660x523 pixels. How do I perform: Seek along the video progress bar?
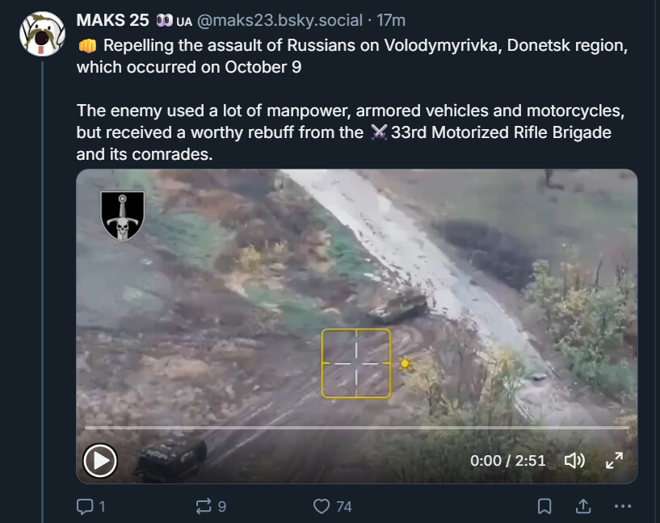357,428
